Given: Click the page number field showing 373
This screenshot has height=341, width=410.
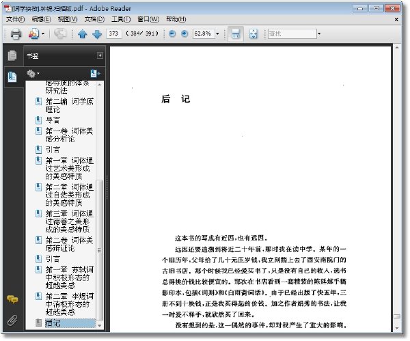Looking at the screenshot, I should (x=113, y=33).
